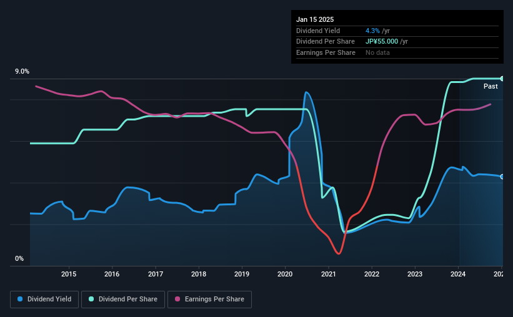Image resolution: width=513 pixels, height=317 pixels.
Task: Click the Dividend Yield endpoint marker
Action: 502,177
